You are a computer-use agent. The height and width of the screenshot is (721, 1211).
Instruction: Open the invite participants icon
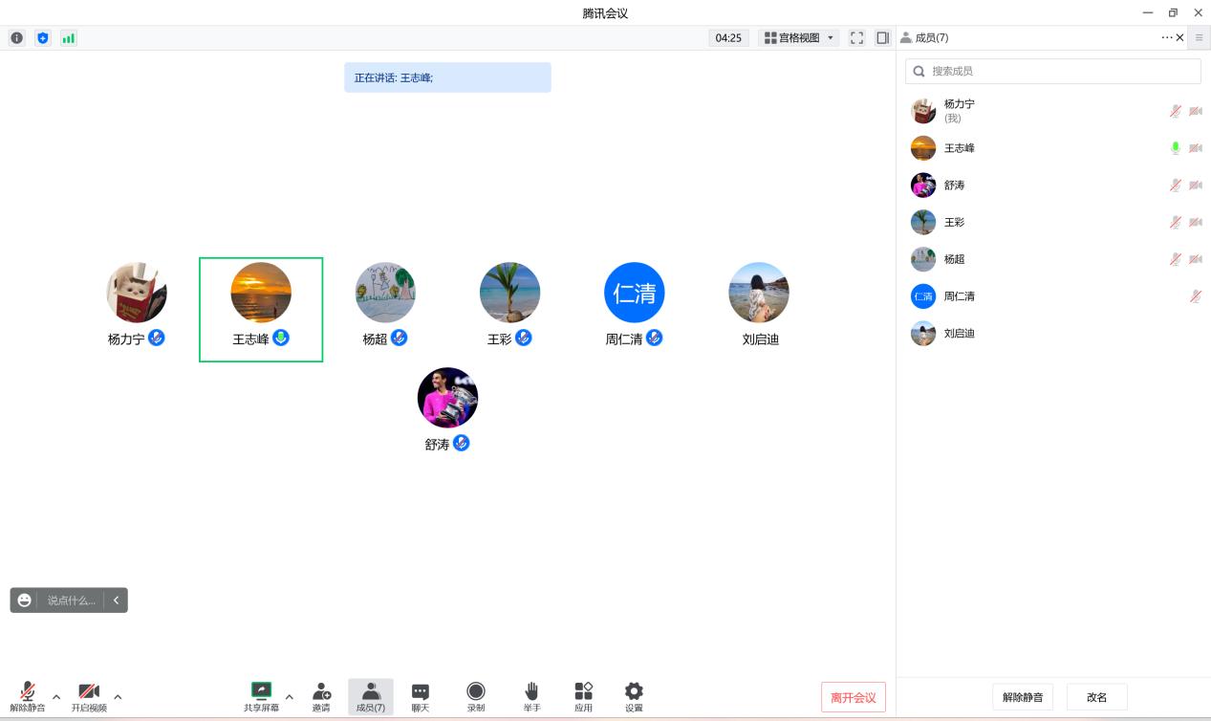tap(321, 691)
